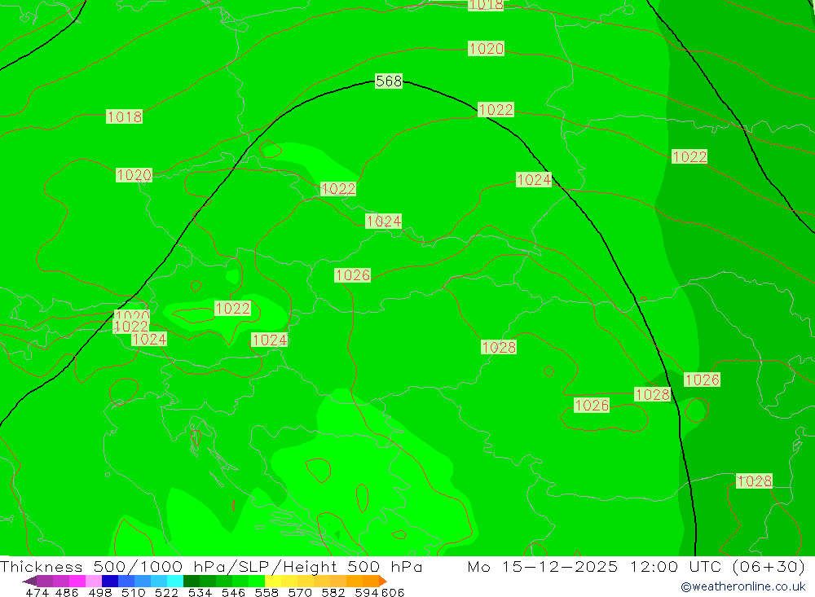815x597 pixels.
Task: Click the 546 legend value
Action: [x=233, y=592]
